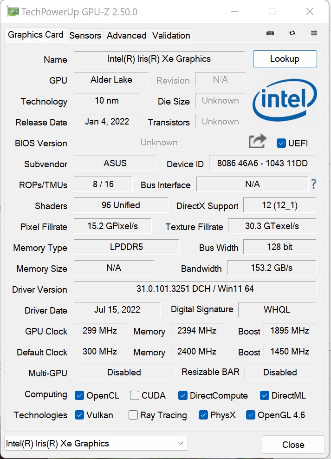The height and width of the screenshot is (459, 331).
Task: Enable the Ray Tracing checkbox
Action: (x=133, y=415)
